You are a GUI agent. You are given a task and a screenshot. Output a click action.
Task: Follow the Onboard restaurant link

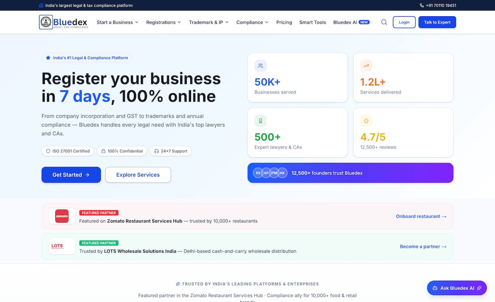pos(421,216)
